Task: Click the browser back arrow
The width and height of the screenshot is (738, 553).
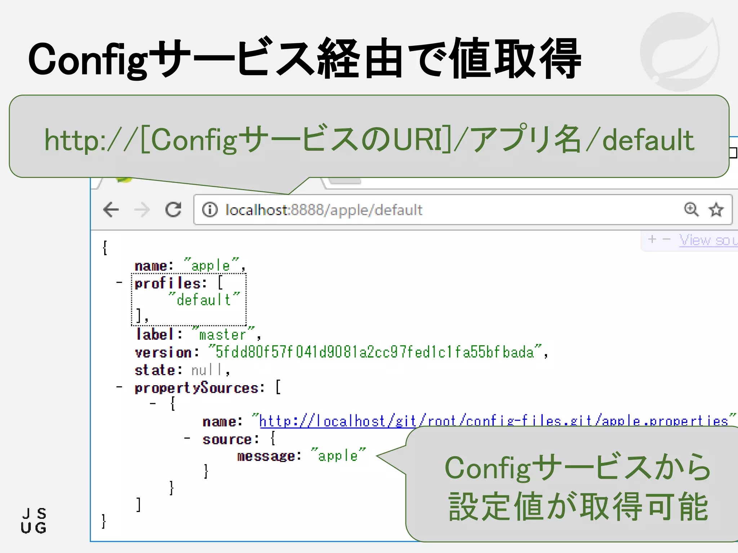Action: [111, 210]
